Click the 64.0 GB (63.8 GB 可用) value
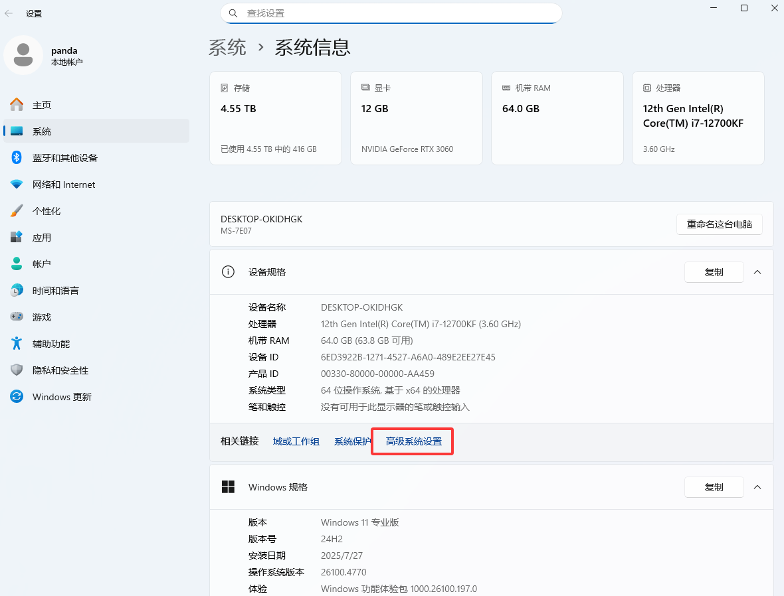The image size is (784, 596). 367,340
